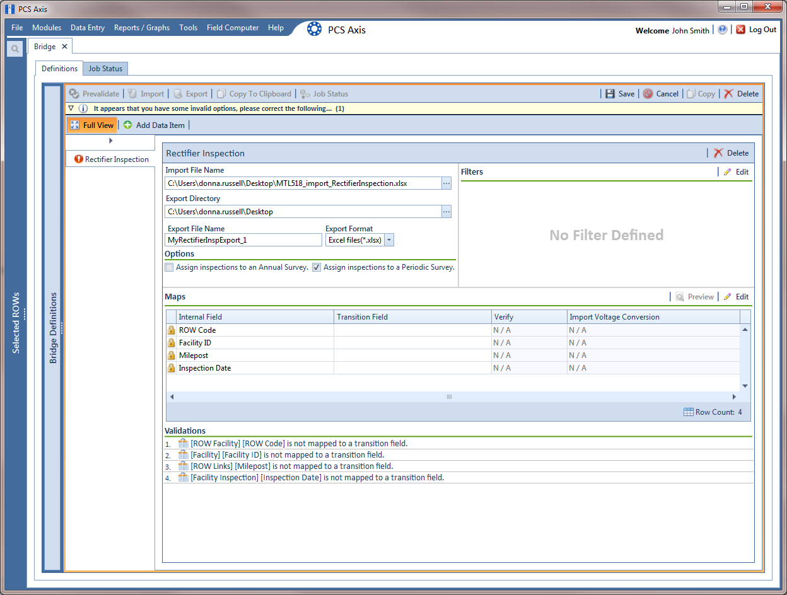
Task: Click the Import Voltage Conversion column header
Action: (653, 317)
